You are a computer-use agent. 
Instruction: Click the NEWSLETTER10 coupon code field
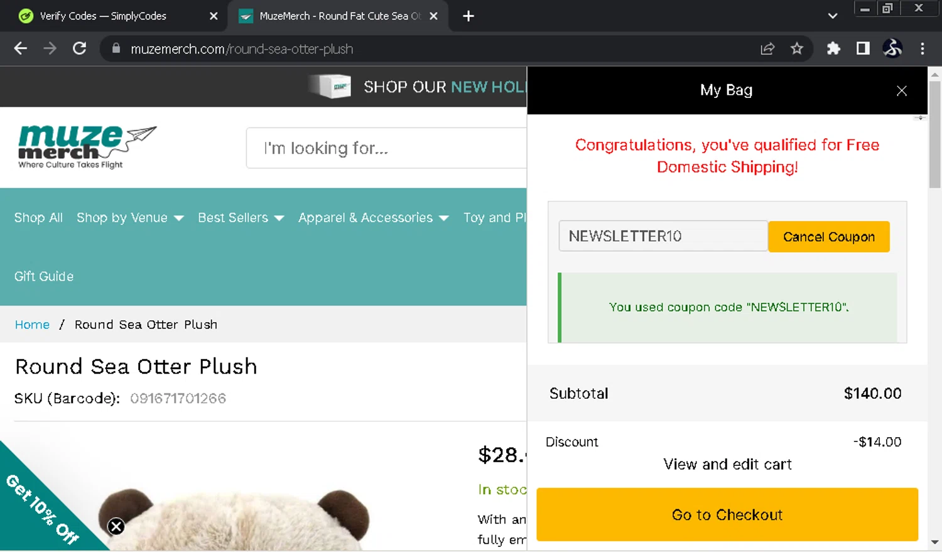coord(663,236)
